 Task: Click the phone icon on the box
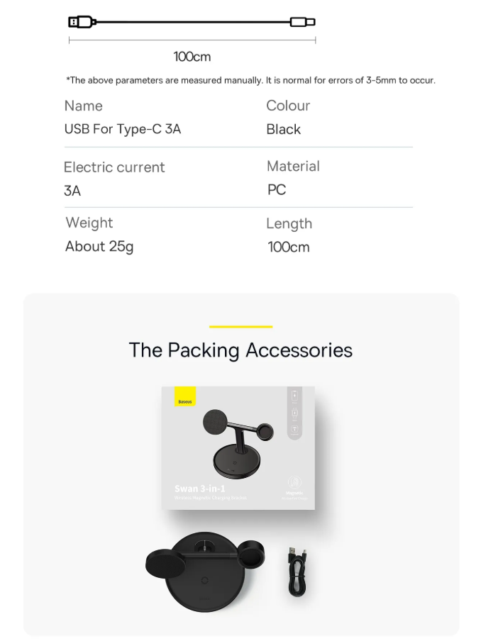pyautogui.click(x=296, y=396)
